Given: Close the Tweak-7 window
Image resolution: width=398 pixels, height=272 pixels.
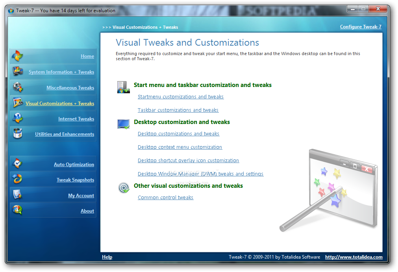Looking at the screenshot, I should point(378,9).
